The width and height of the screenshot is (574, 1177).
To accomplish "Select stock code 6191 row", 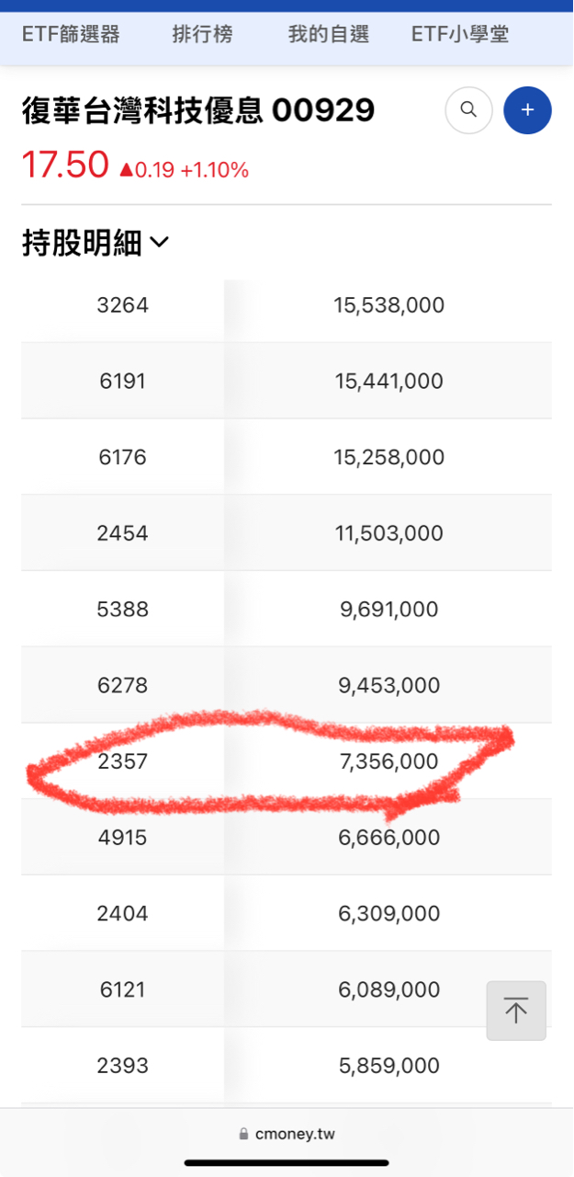I will tap(122, 381).
